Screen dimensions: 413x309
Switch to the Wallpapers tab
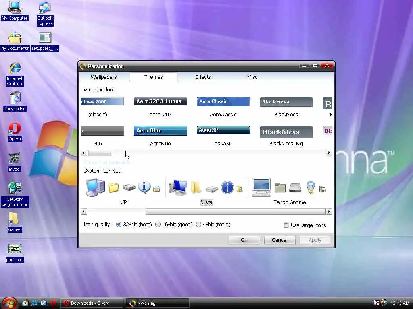click(x=104, y=77)
